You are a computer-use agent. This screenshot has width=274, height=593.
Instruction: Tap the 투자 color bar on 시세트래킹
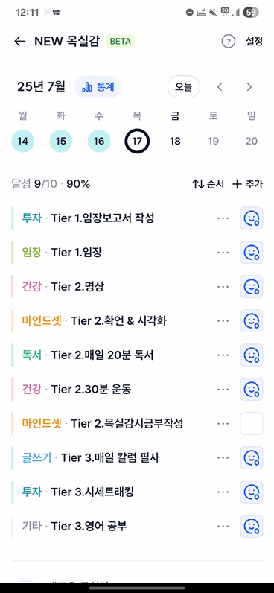(13, 492)
